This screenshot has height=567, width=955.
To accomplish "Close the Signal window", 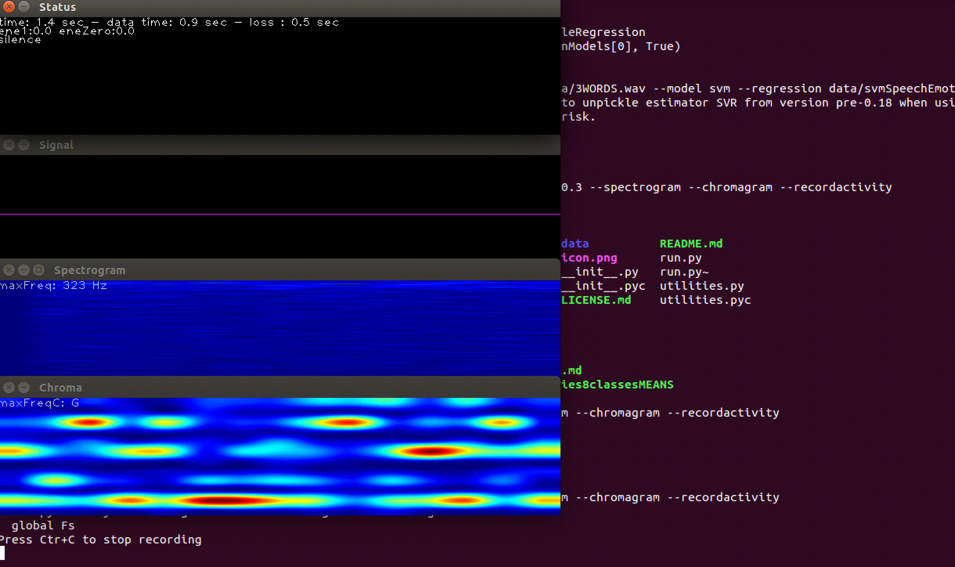I will [x=9, y=145].
